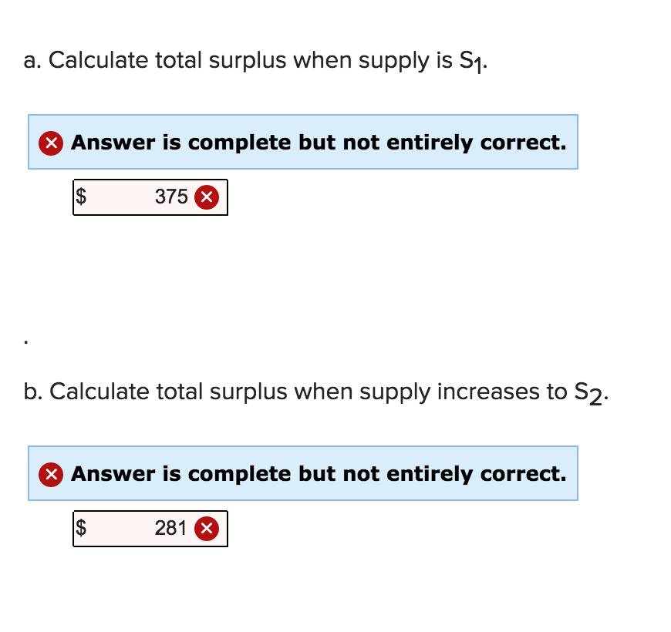Click the second 'Answer is complete' banner text

click(318, 474)
